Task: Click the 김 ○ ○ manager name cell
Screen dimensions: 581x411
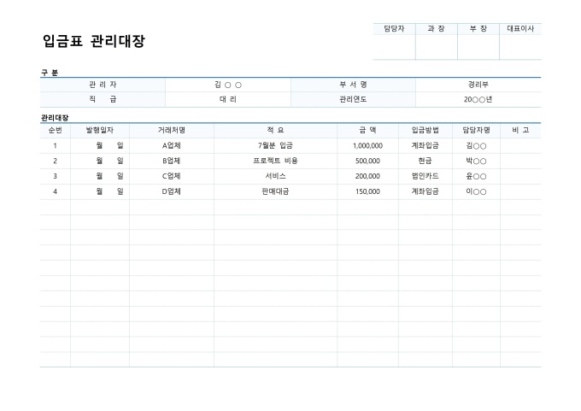Action: click(x=228, y=85)
